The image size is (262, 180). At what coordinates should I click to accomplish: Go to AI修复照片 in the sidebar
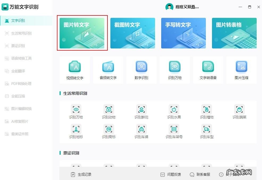pos(19,121)
